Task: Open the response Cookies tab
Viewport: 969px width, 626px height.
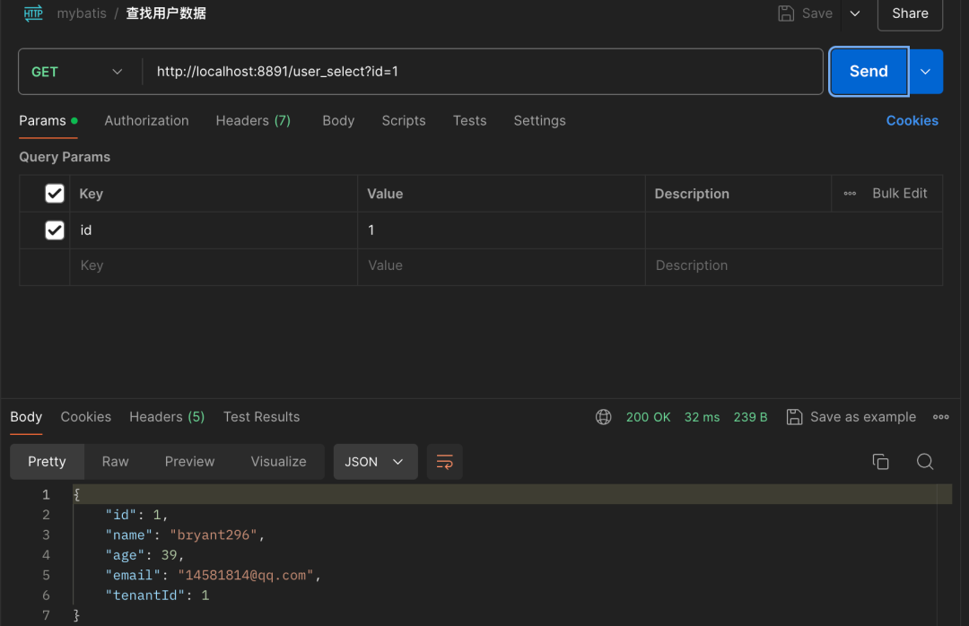Action: (86, 417)
